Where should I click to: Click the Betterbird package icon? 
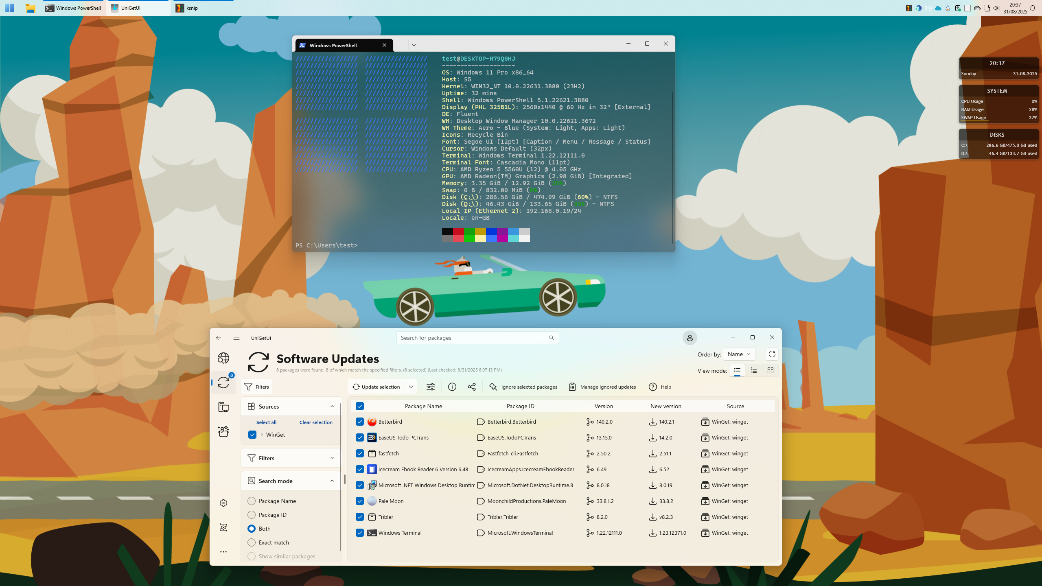[x=372, y=422]
